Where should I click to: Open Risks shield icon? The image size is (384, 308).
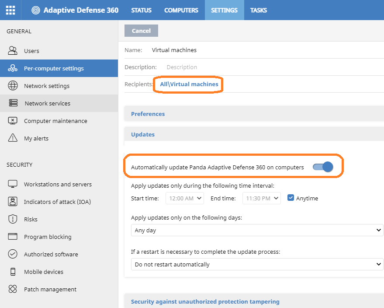click(x=13, y=219)
